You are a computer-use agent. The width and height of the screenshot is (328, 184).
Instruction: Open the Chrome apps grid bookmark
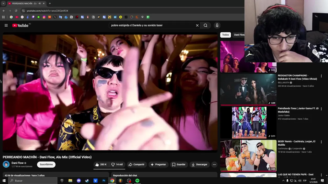(x=3, y=17)
